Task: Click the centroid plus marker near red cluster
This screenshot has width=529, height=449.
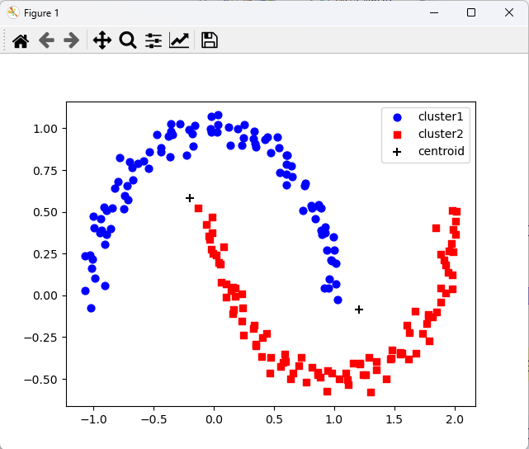Action: (x=359, y=310)
